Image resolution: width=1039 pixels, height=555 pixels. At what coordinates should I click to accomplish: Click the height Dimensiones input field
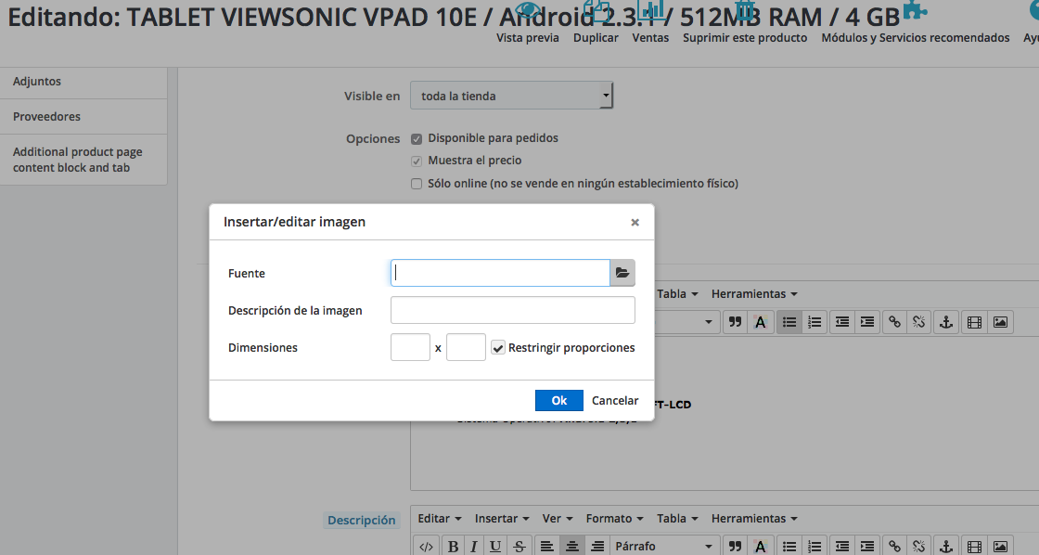pyautogui.click(x=466, y=347)
